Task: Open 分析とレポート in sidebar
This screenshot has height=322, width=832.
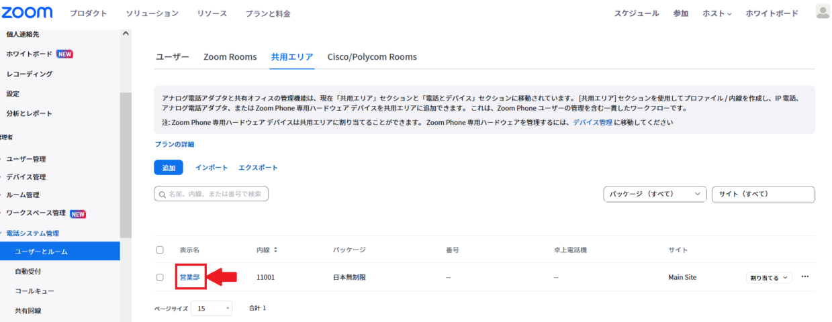Action: tap(30, 113)
